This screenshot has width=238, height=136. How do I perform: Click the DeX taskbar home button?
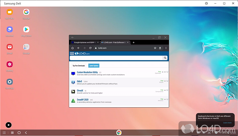19,133
